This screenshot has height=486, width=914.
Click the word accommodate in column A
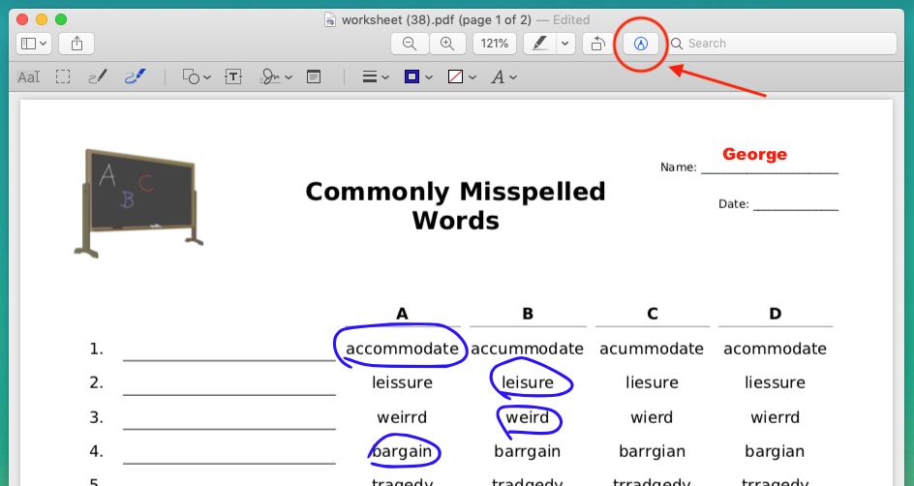click(402, 349)
